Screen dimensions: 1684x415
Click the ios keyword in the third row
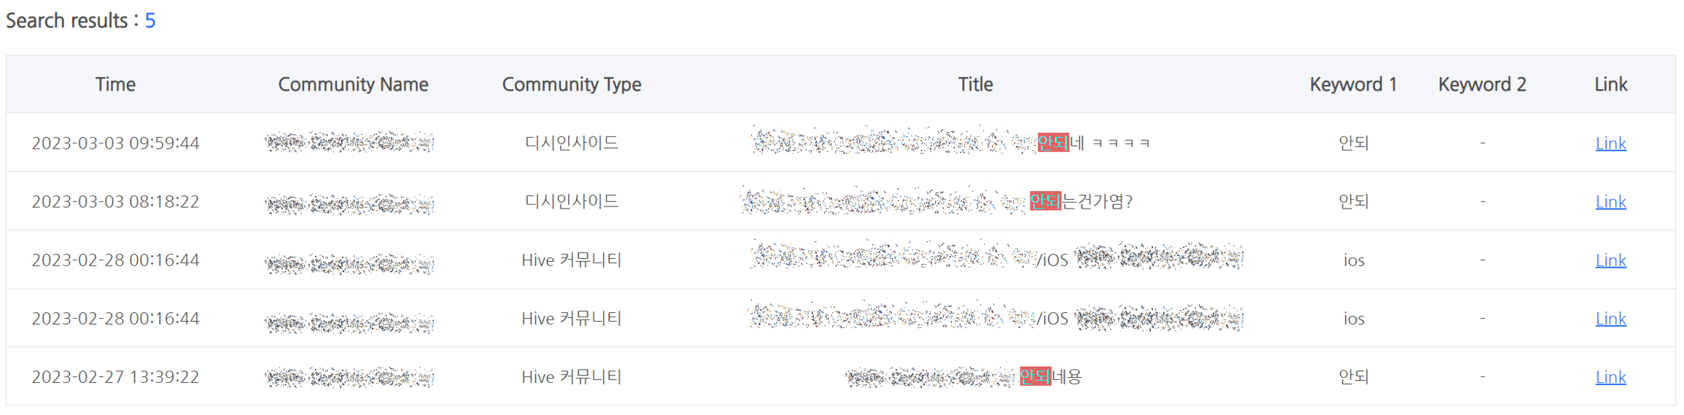tap(1354, 260)
